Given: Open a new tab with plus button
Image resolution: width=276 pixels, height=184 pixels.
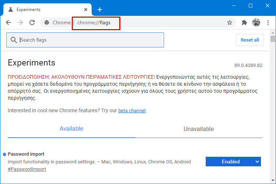Looking at the screenshot, I should click(x=100, y=10).
